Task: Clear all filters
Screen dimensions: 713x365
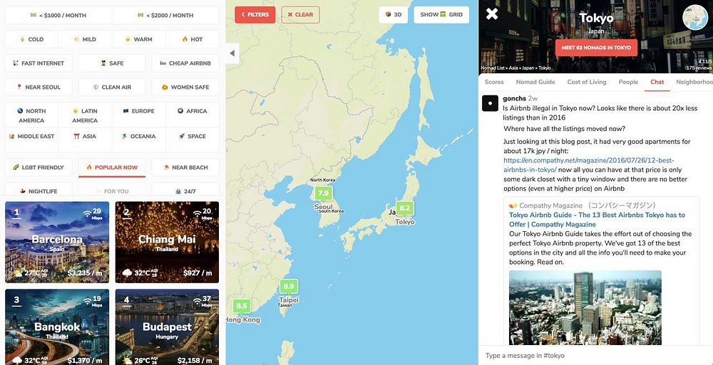Action: 300,14
